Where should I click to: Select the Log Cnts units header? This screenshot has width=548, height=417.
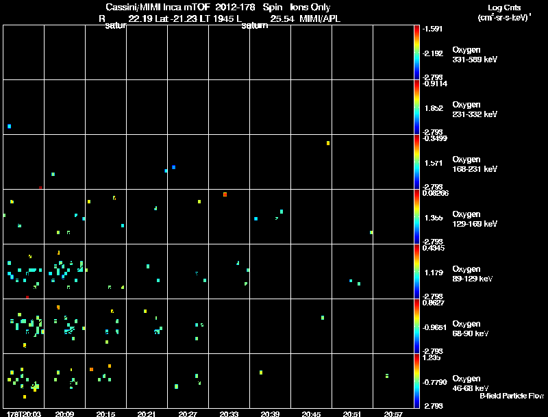click(x=504, y=12)
